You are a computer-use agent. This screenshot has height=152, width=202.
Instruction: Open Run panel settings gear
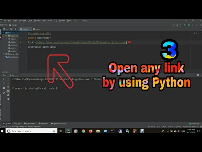coord(198,75)
